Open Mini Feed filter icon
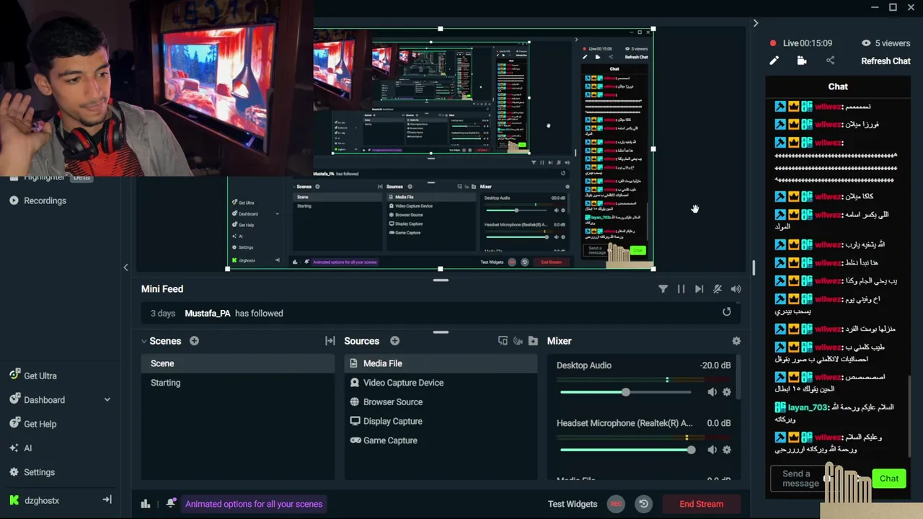This screenshot has height=519, width=923. pyautogui.click(x=663, y=289)
